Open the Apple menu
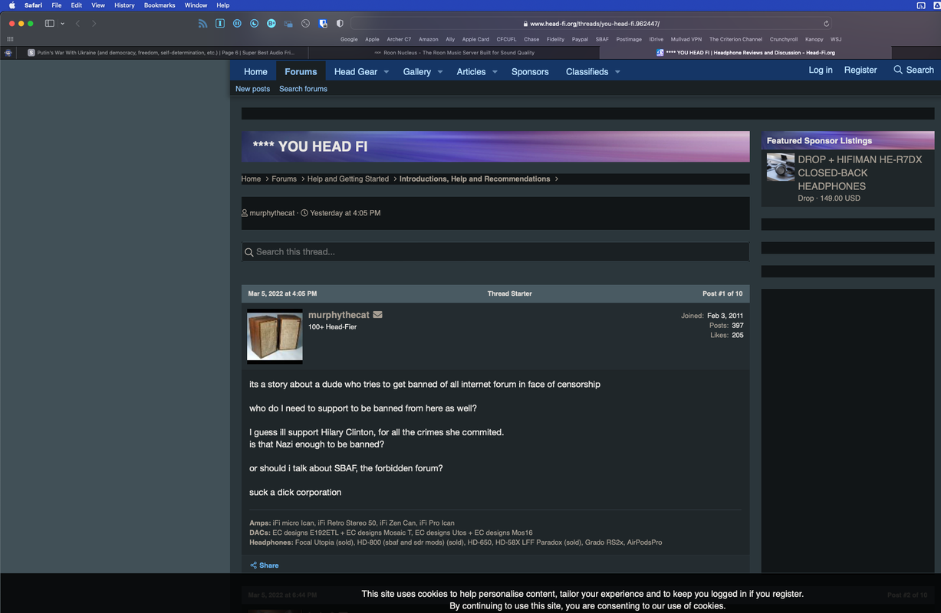Image resolution: width=941 pixels, height=613 pixels. (x=12, y=5)
